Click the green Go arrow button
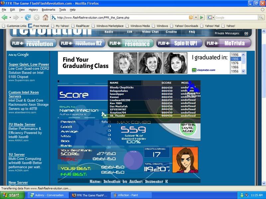 (201, 17)
